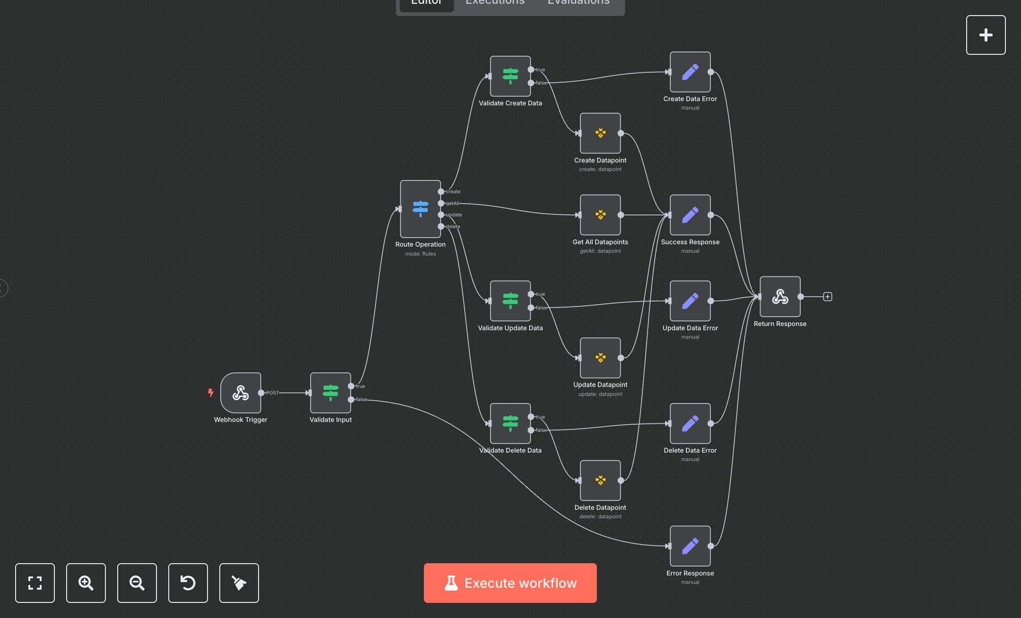Reset the canvas zoom with undo icon
Image resolution: width=1021 pixels, height=618 pixels.
pyautogui.click(x=188, y=583)
